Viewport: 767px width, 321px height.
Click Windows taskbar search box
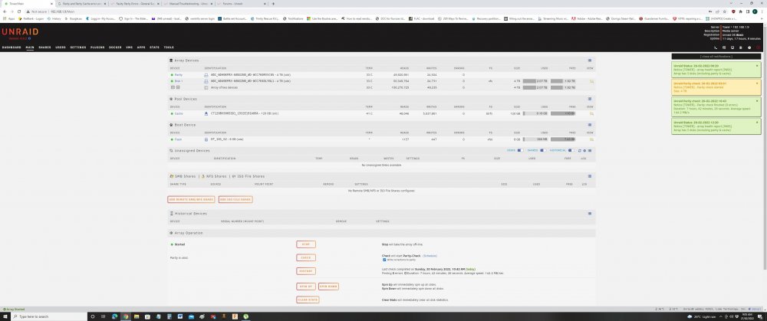pos(49,316)
